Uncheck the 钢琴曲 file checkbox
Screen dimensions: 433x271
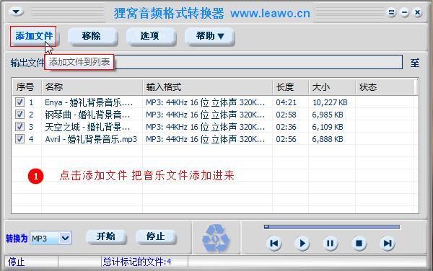(x=19, y=114)
